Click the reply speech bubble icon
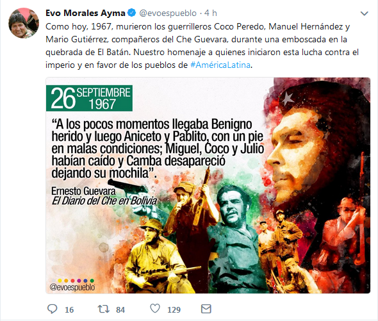This screenshot has height=321, width=378. coord(52,309)
